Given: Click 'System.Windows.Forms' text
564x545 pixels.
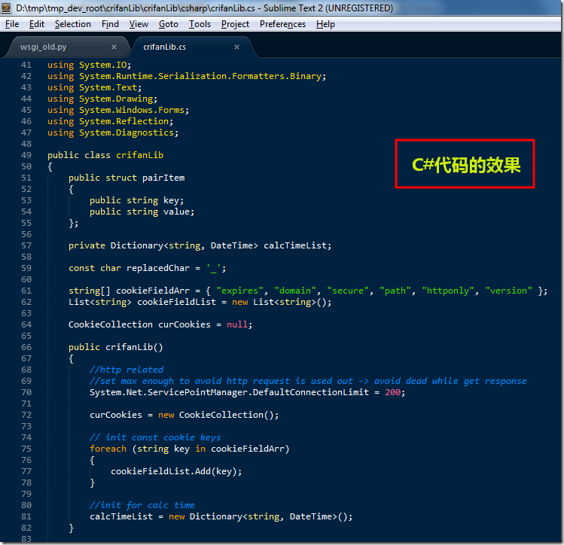Looking at the screenshot, I should 132,110.
